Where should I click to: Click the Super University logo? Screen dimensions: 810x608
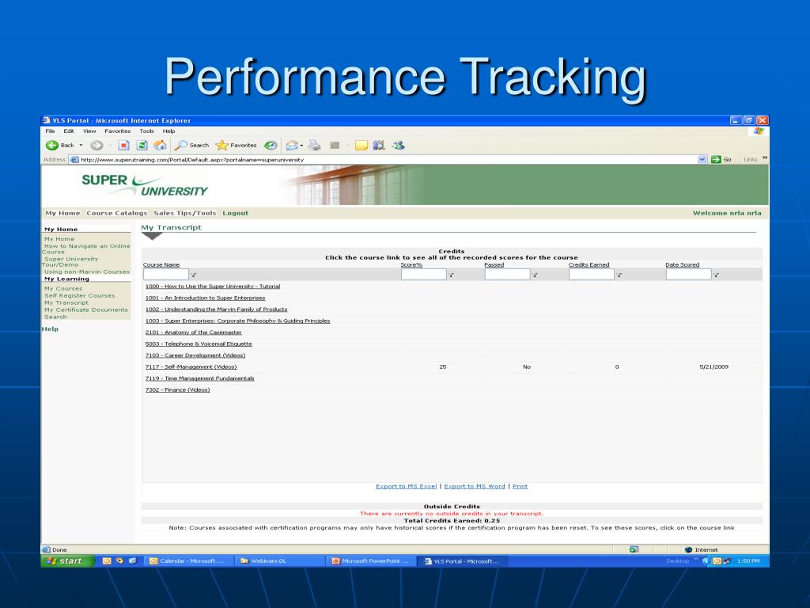145,185
